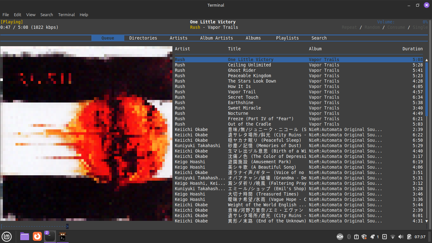Show notifications bell icon
The width and height of the screenshot is (432, 243).
tap(373, 237)
